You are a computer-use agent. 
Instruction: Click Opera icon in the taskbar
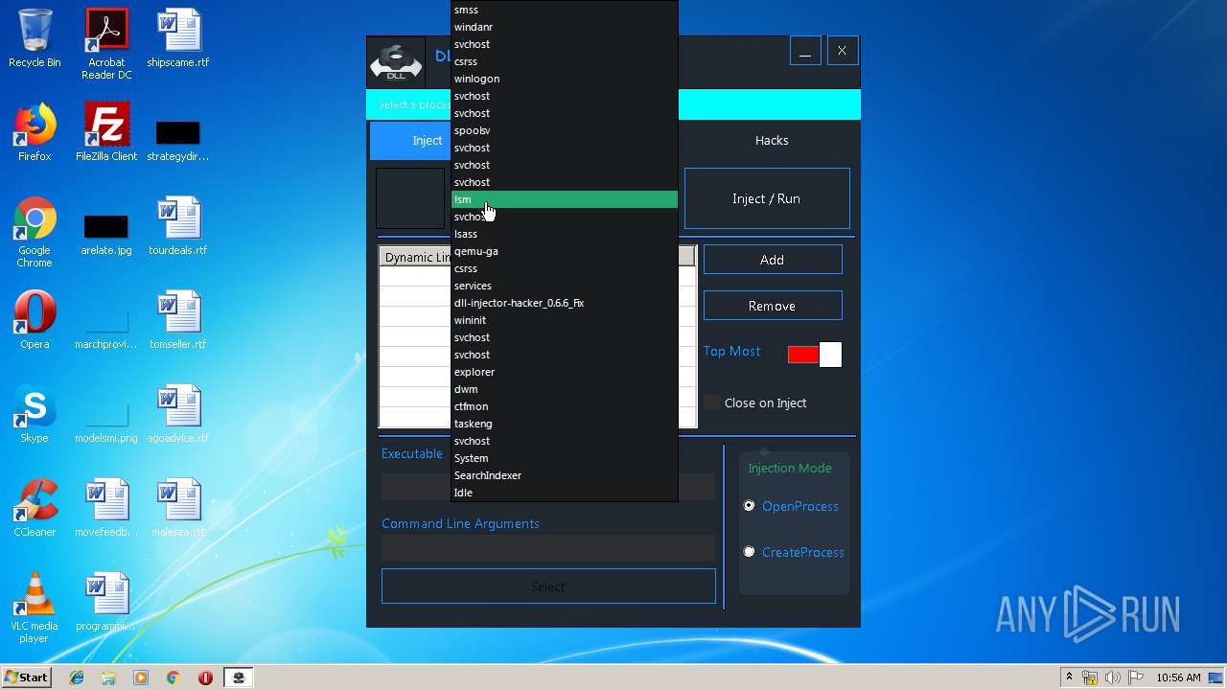(x=205, y=678)
